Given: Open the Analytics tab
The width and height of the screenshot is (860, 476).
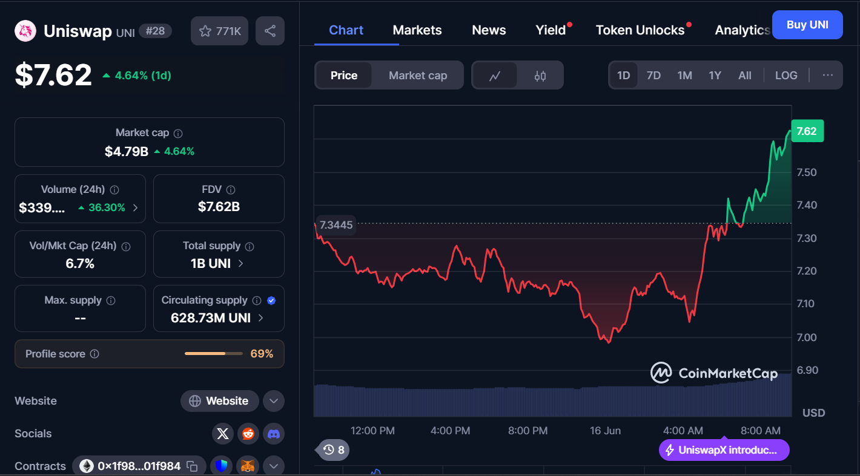Looking at the screenshot, I should (x=743, y=30).
